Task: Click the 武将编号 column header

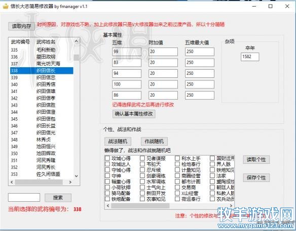Action: [x=20, y=42]
